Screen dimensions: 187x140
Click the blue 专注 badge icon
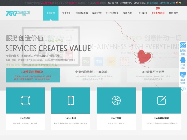[99, 61]
